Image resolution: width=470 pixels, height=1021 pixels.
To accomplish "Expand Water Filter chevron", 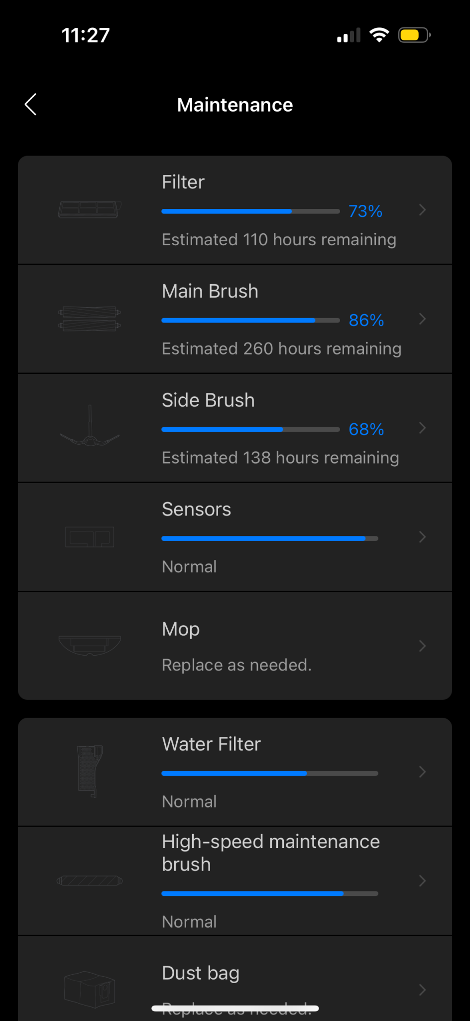I will (422, 772).
